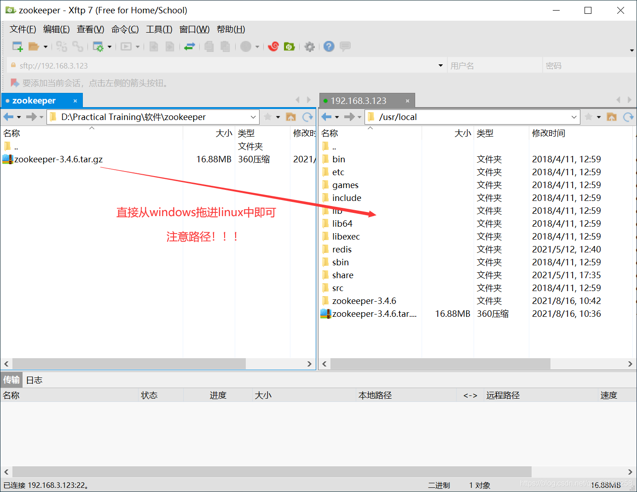Click local pane horizontal scrollbar
Viewport: 637px width, 492px height.
129,364
